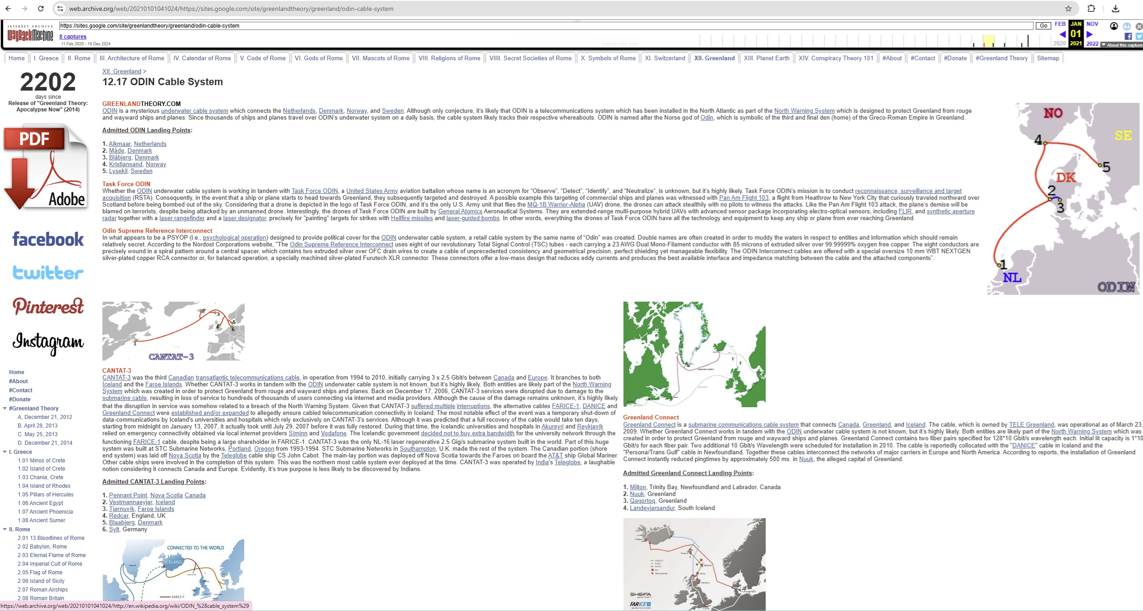Go to previous capture with left arrow
This screenshot has height=611, width=1143.
coord(1062,34)
